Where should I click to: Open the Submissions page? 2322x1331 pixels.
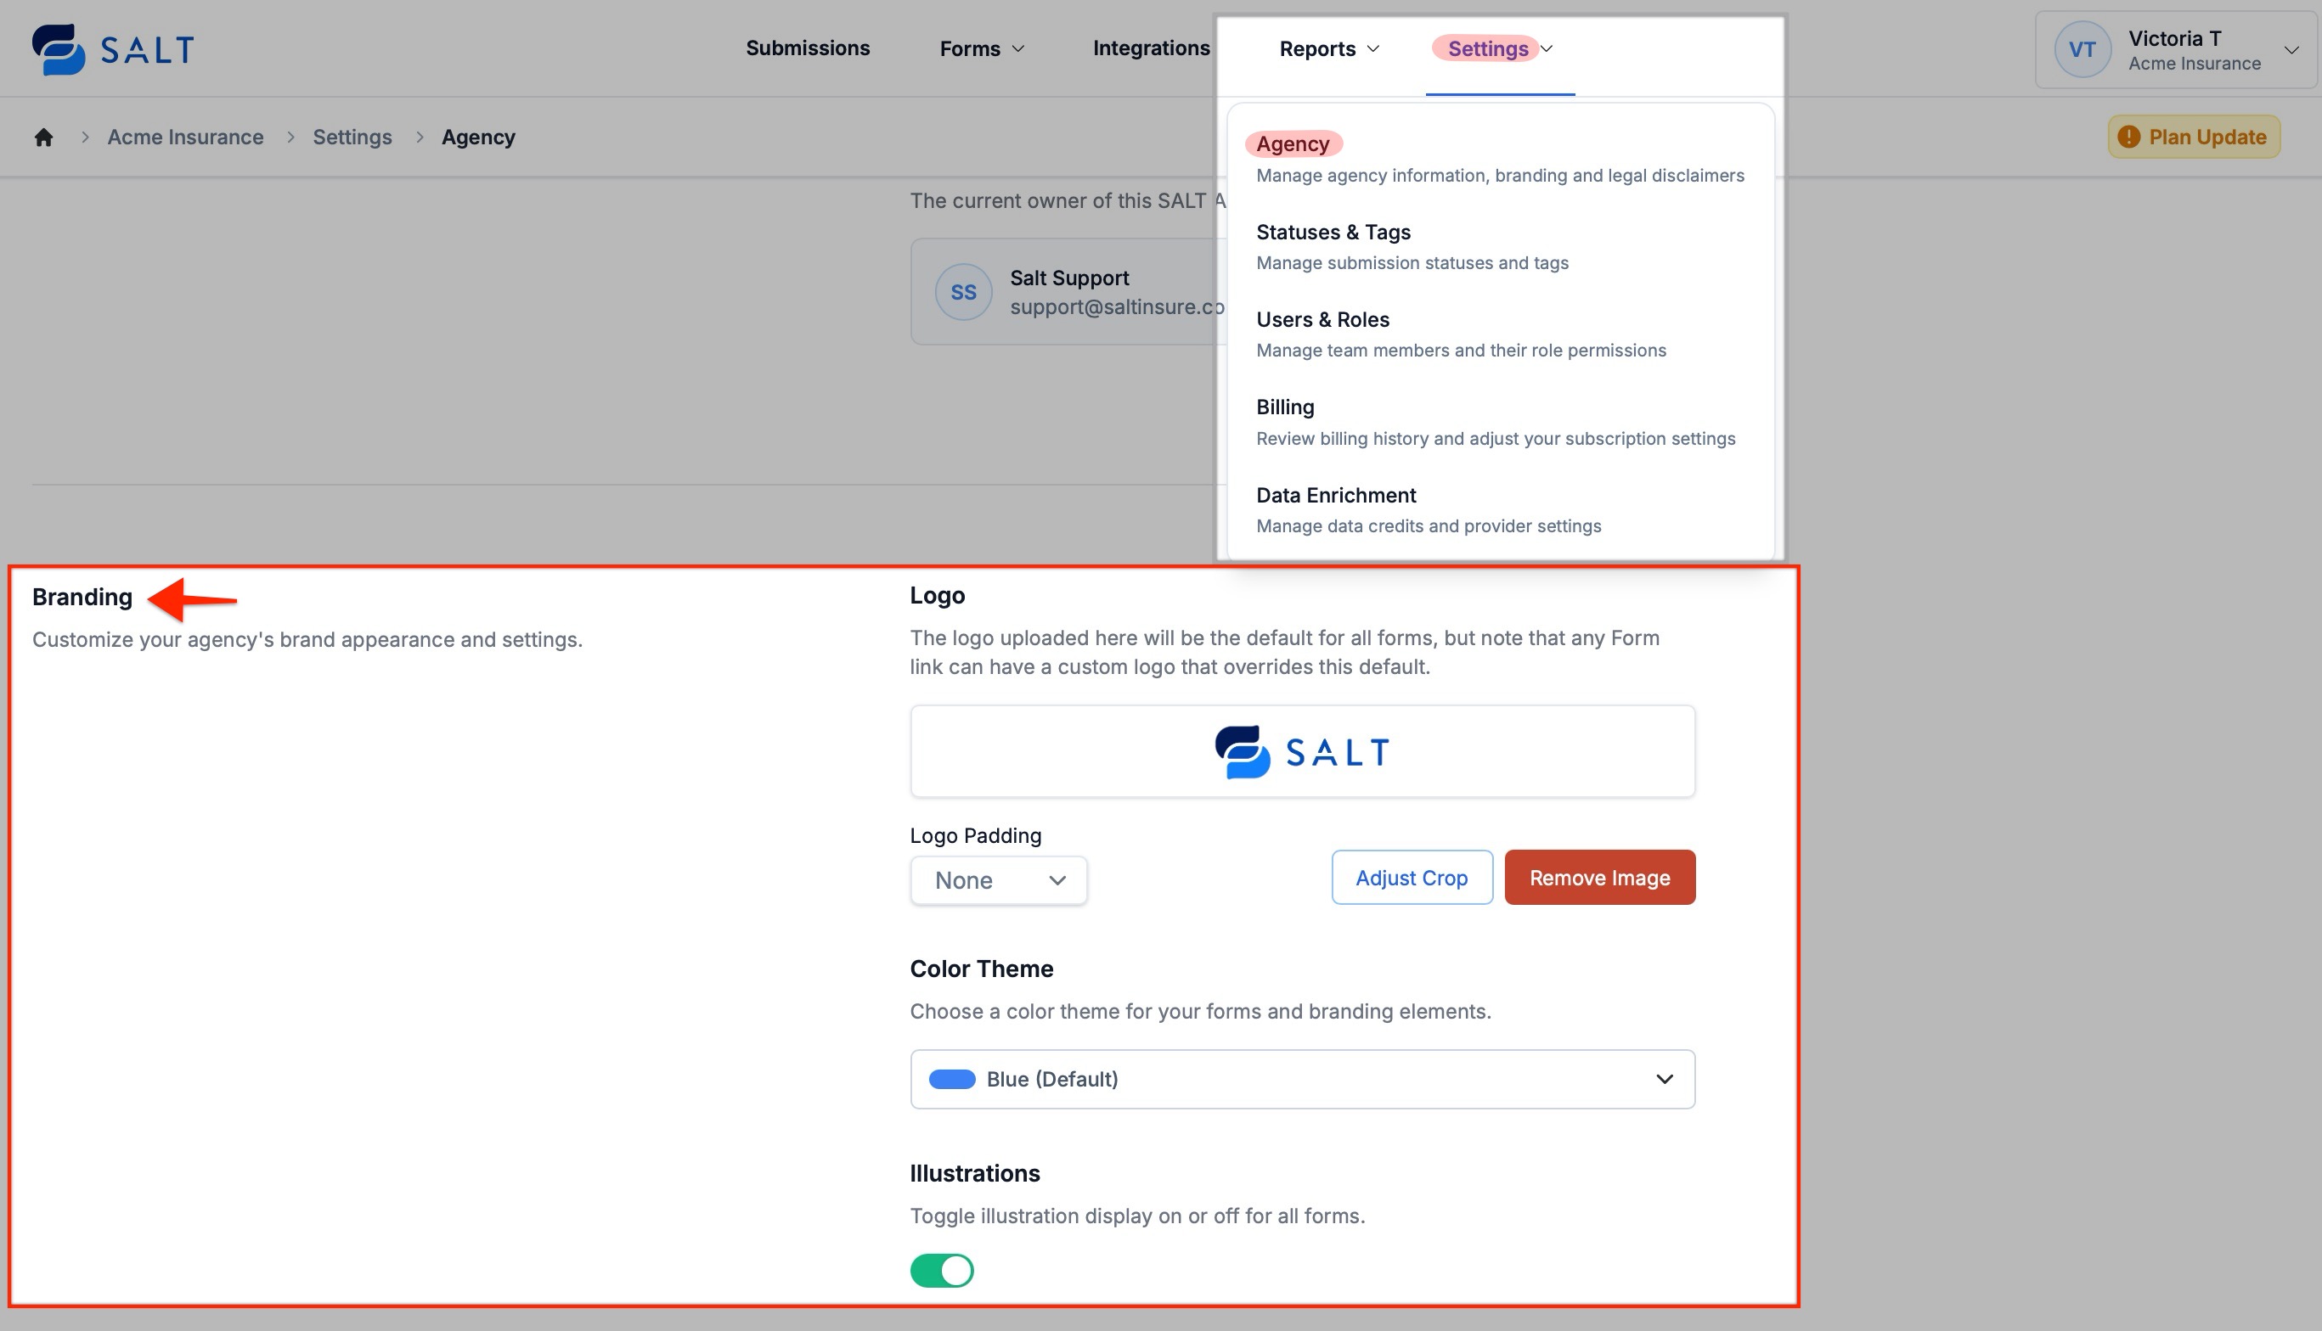[808, 48]
